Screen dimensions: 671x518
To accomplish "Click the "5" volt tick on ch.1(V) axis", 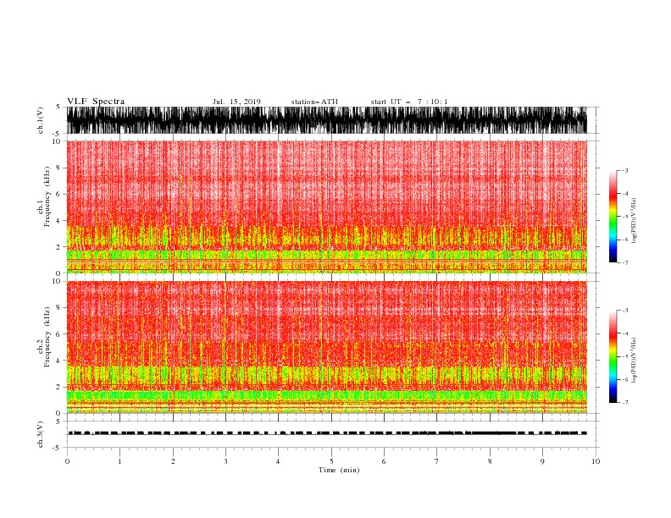I will point(58,107).
